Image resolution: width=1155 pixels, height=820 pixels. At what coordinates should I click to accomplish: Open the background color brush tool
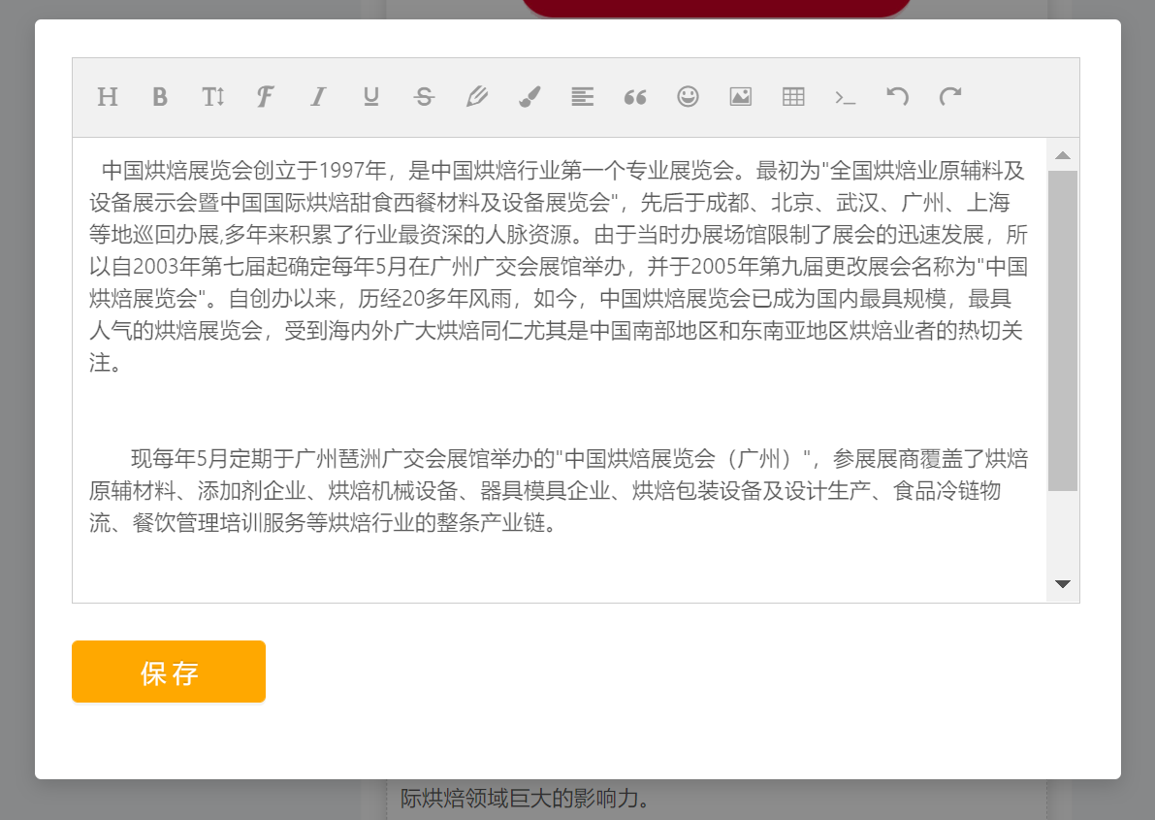(x=529, y=97)
